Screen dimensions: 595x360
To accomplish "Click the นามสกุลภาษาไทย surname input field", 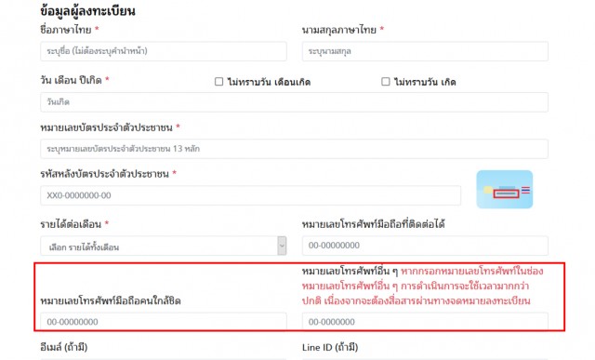I will 425,51.
